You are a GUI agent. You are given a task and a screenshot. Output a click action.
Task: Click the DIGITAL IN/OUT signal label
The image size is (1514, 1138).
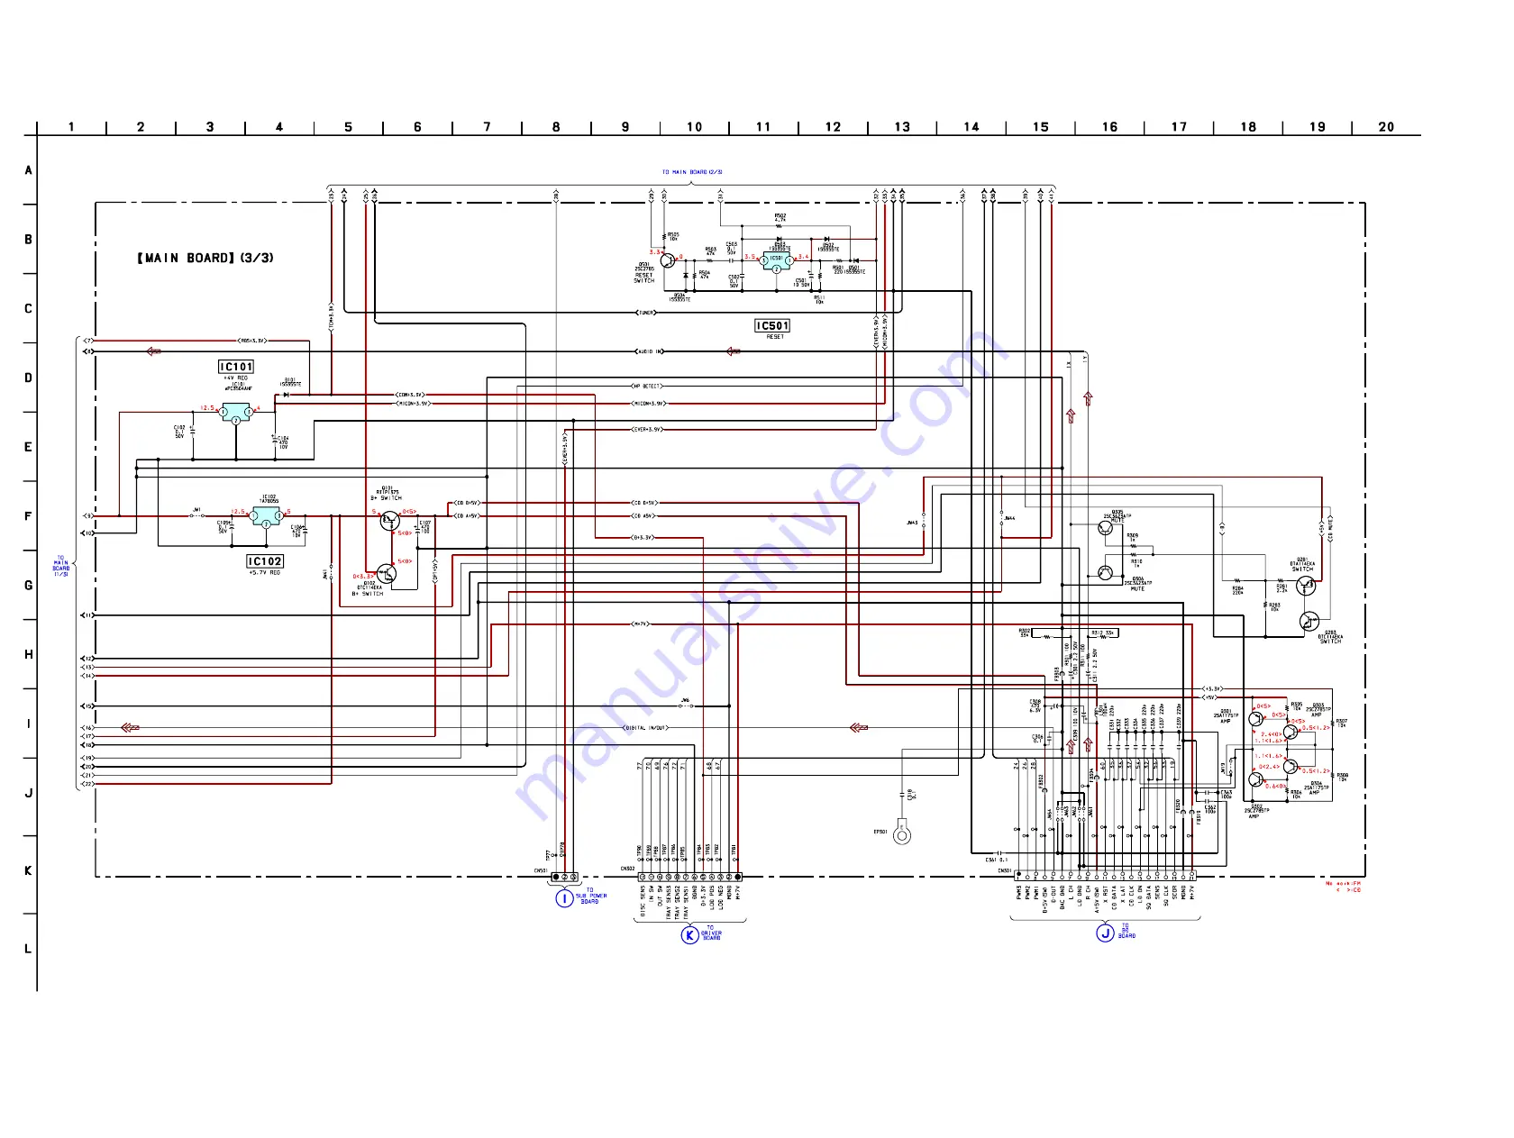click(646, 727)
